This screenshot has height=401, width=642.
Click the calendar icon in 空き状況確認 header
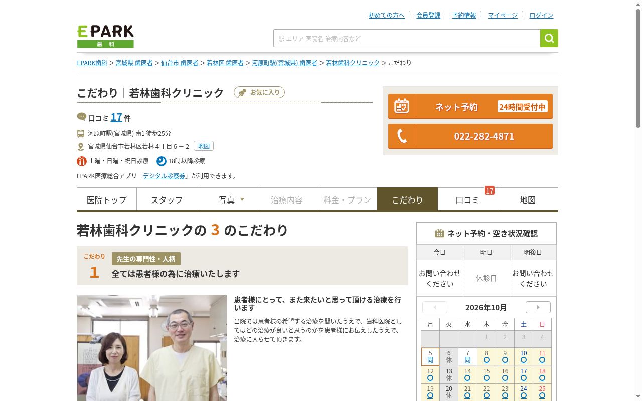coord(439,233)
